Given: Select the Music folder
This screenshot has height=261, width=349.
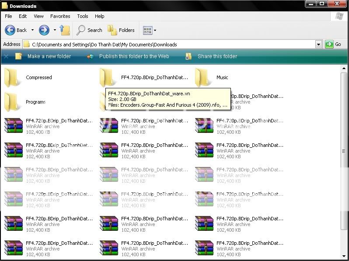Looking at the screenshot, I should [211, 77].
